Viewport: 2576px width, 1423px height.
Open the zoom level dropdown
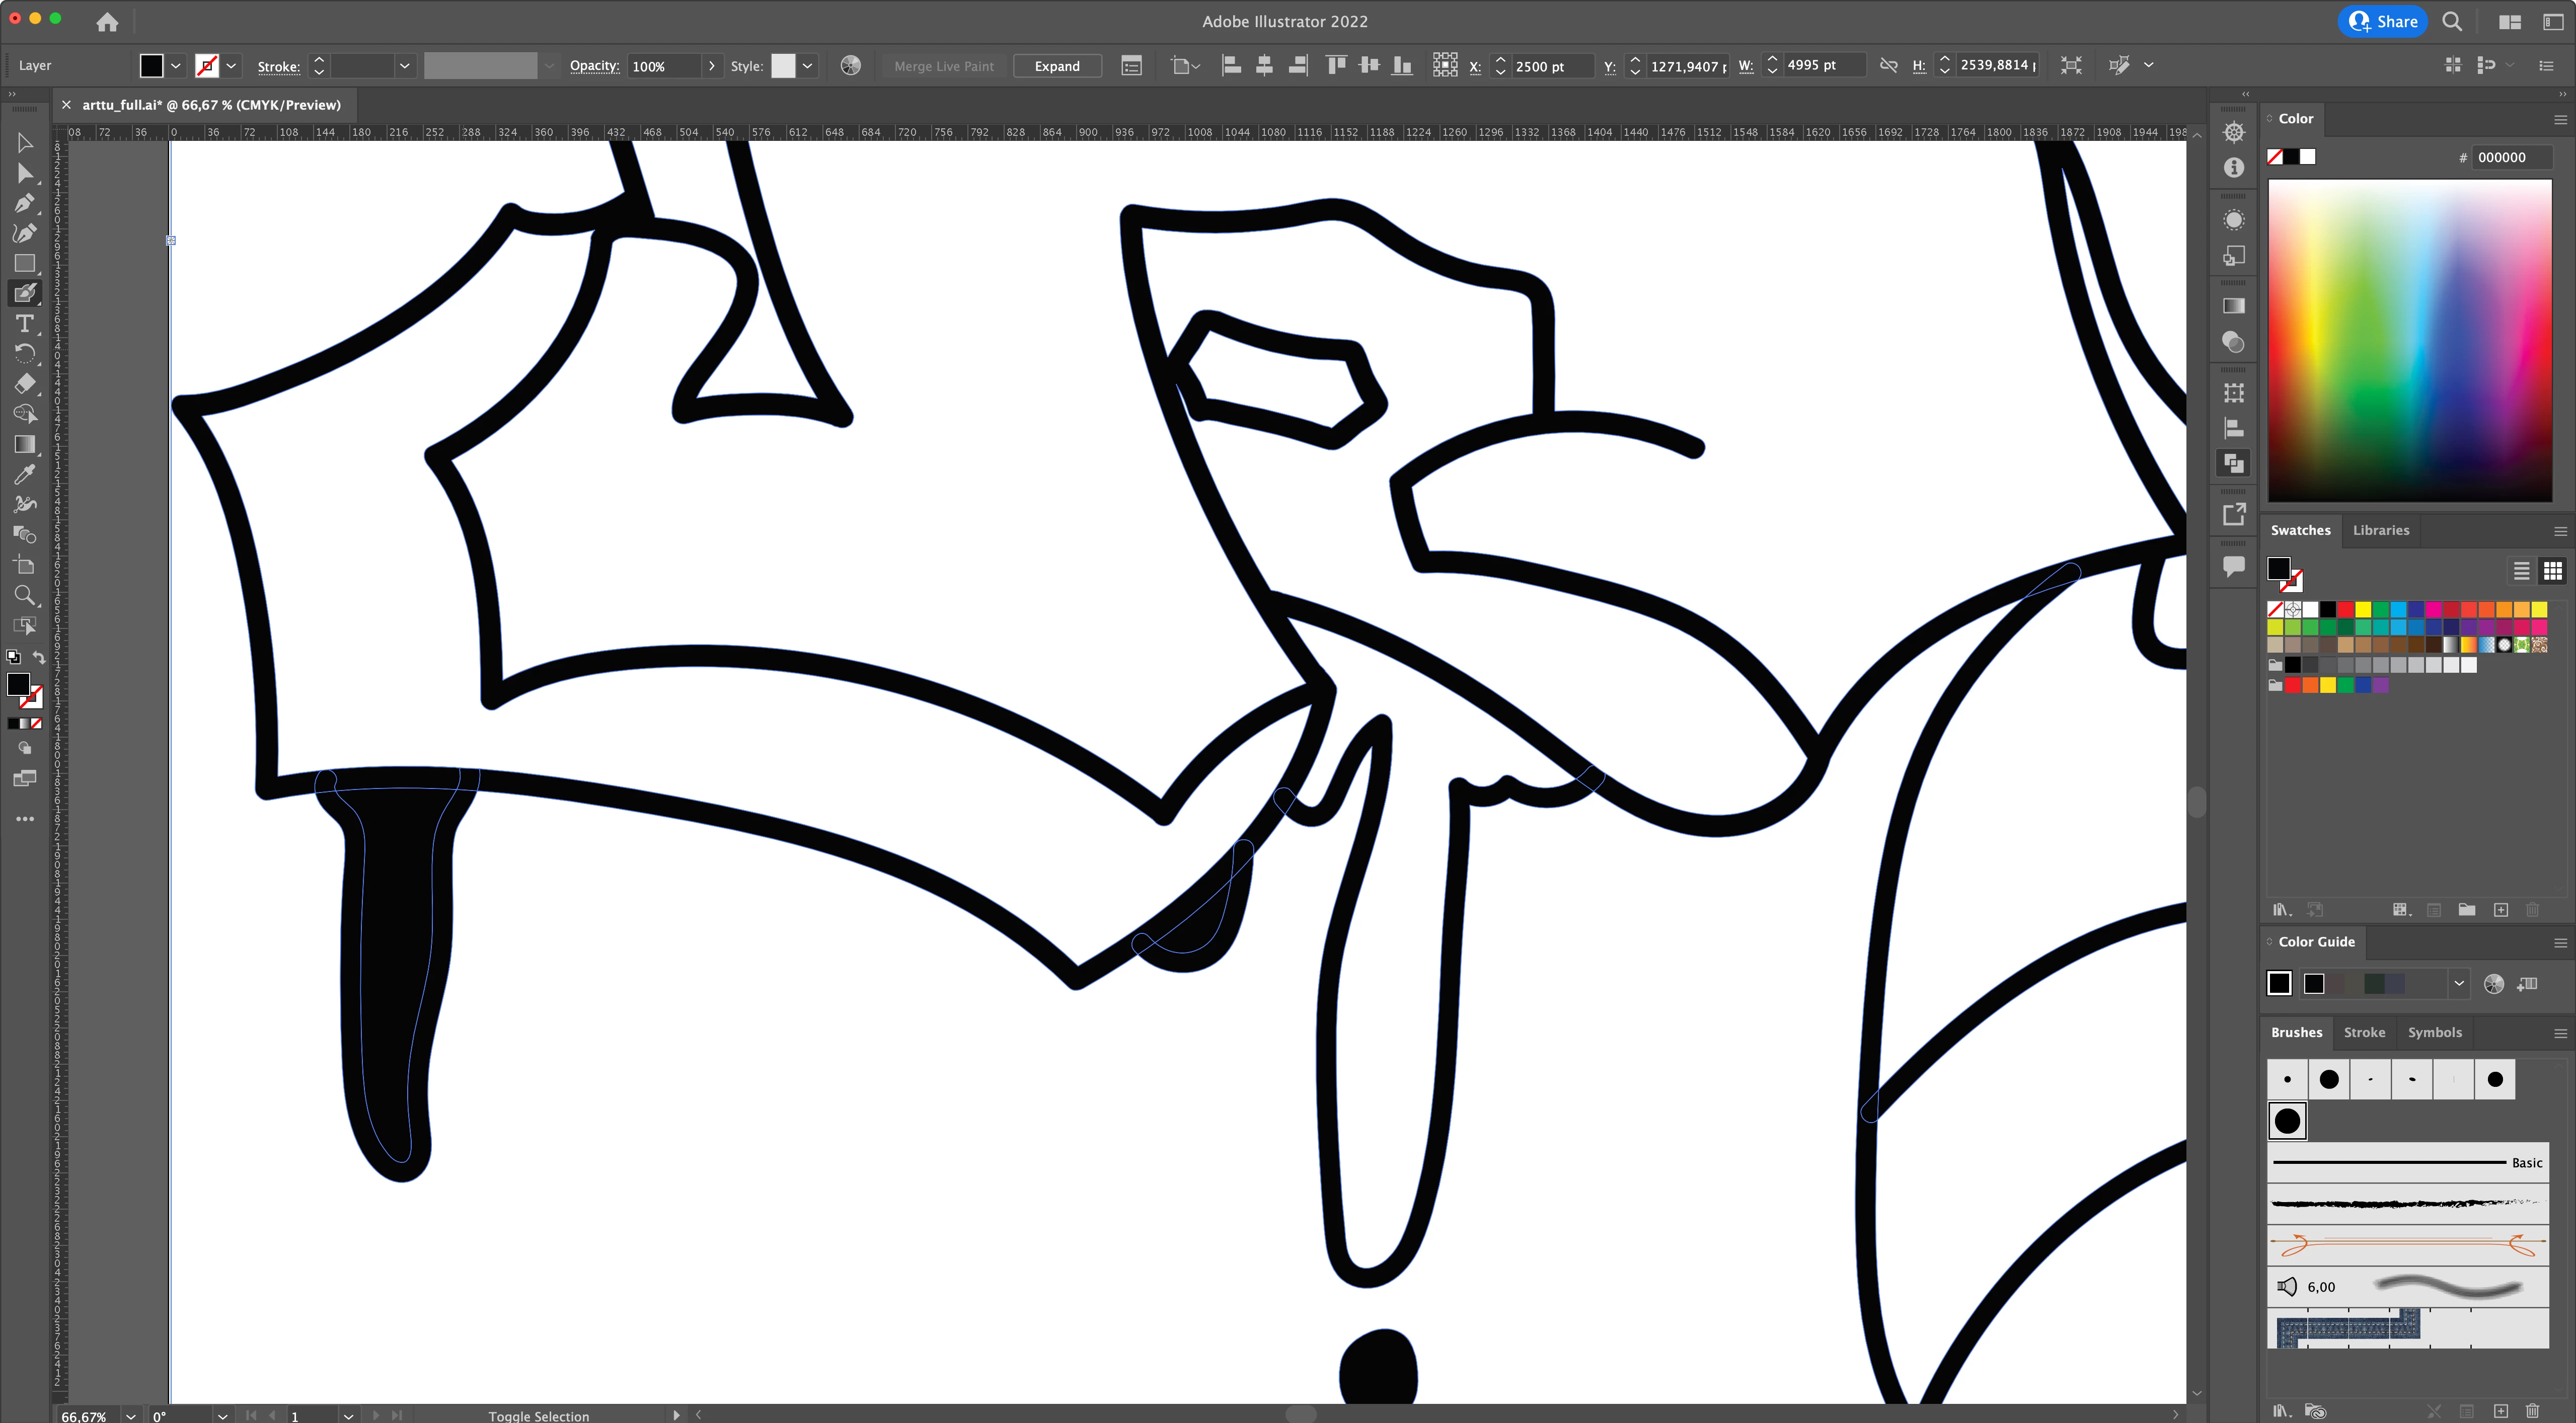tap(131, 1415)
